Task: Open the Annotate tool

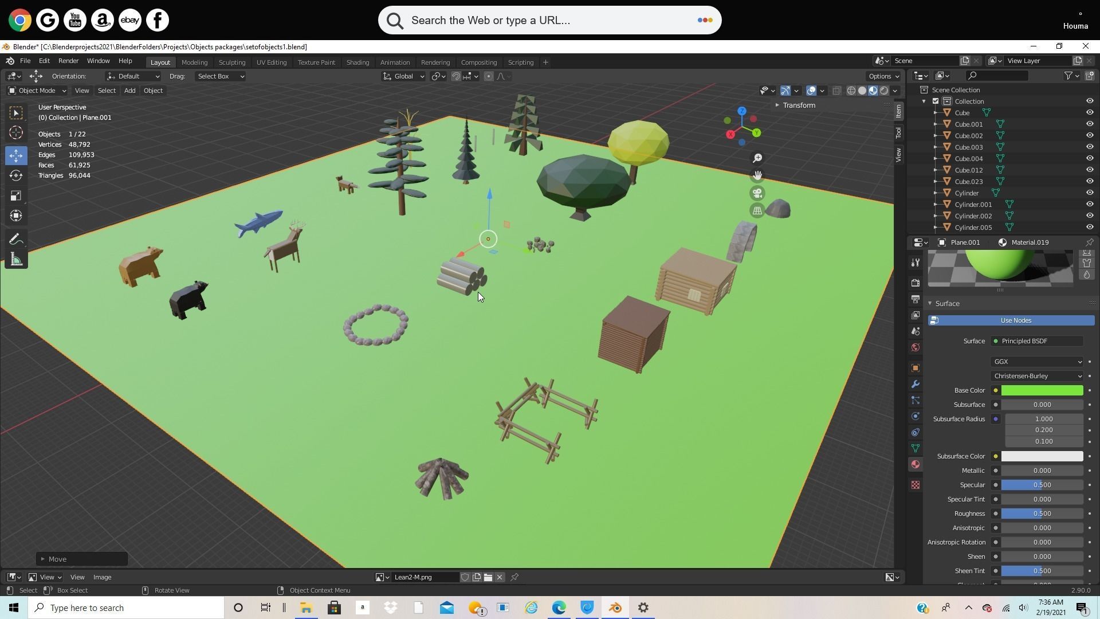Action: 15,238
